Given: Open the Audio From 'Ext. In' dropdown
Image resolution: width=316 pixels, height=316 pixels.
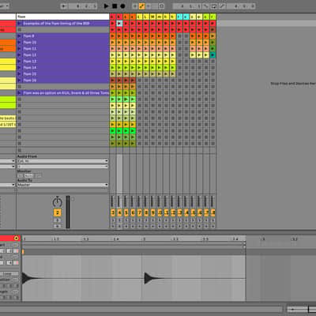Looking at the screenshot, I should click(x=62, y=161).
